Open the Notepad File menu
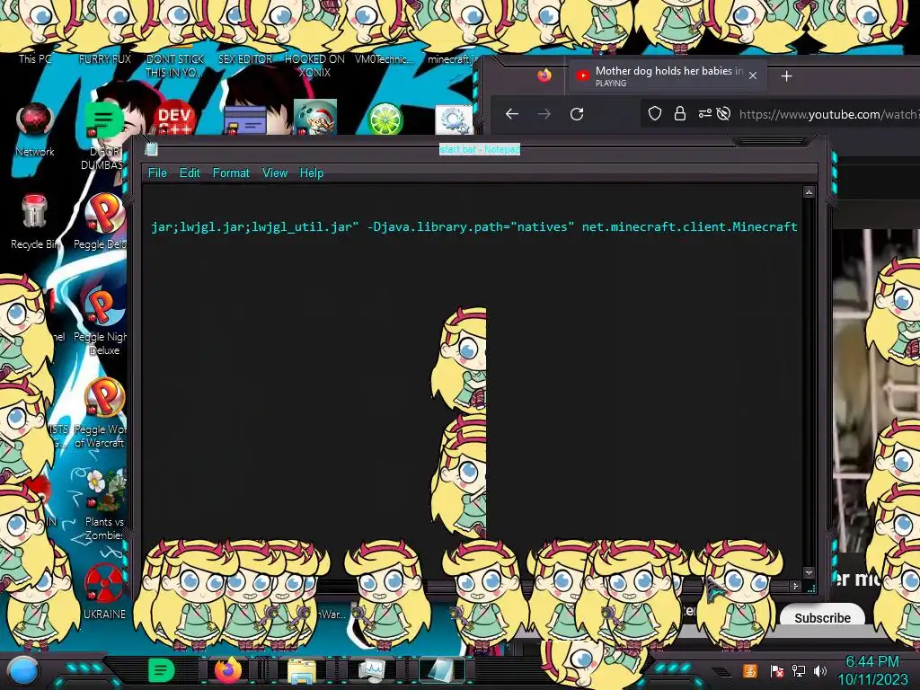The width and height of the screenshot is (920, 690). tap(157, 172)
